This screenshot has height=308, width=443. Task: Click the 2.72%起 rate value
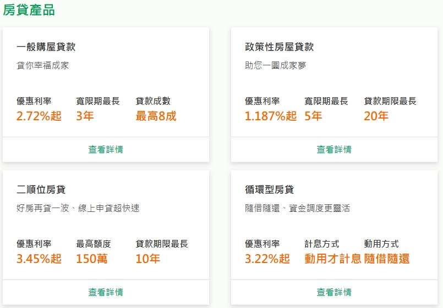click(x=39, y=116)
